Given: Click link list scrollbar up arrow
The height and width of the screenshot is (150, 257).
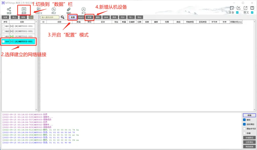Looking at the screenshot, I should click(x=36, y=22).
